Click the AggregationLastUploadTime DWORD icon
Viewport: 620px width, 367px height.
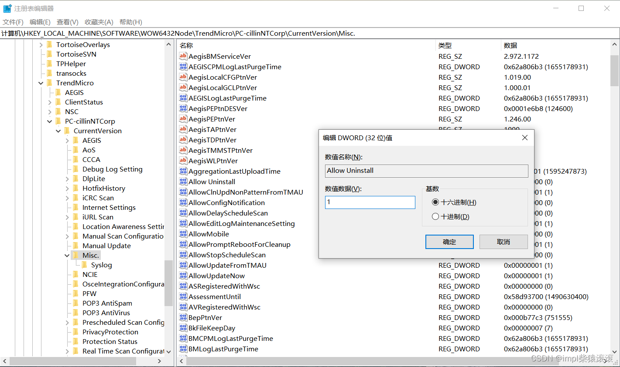click(x=183, y=171)
